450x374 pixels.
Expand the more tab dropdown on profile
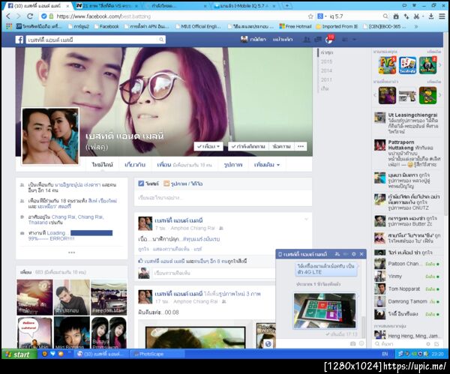[266, 165]
